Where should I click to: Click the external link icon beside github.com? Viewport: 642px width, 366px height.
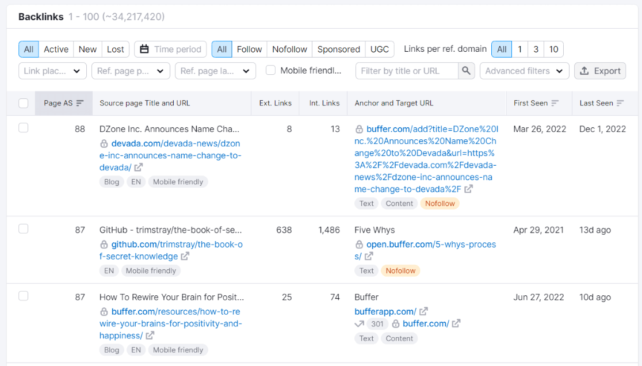pos(184,257)
